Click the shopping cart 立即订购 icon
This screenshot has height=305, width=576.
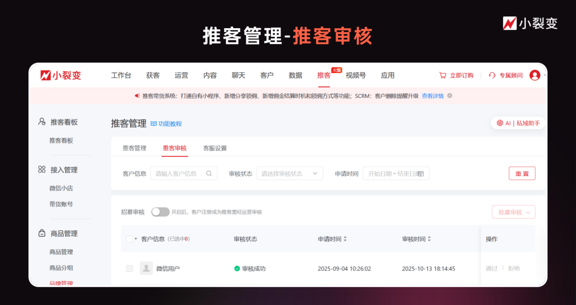[442, 76]
